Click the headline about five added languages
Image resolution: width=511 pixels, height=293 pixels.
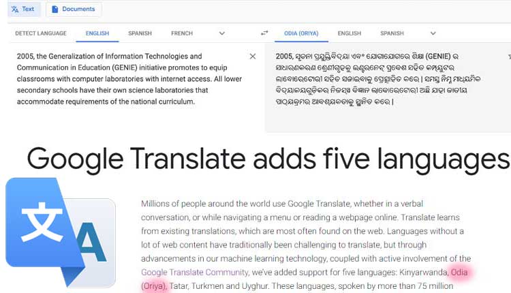268,160
